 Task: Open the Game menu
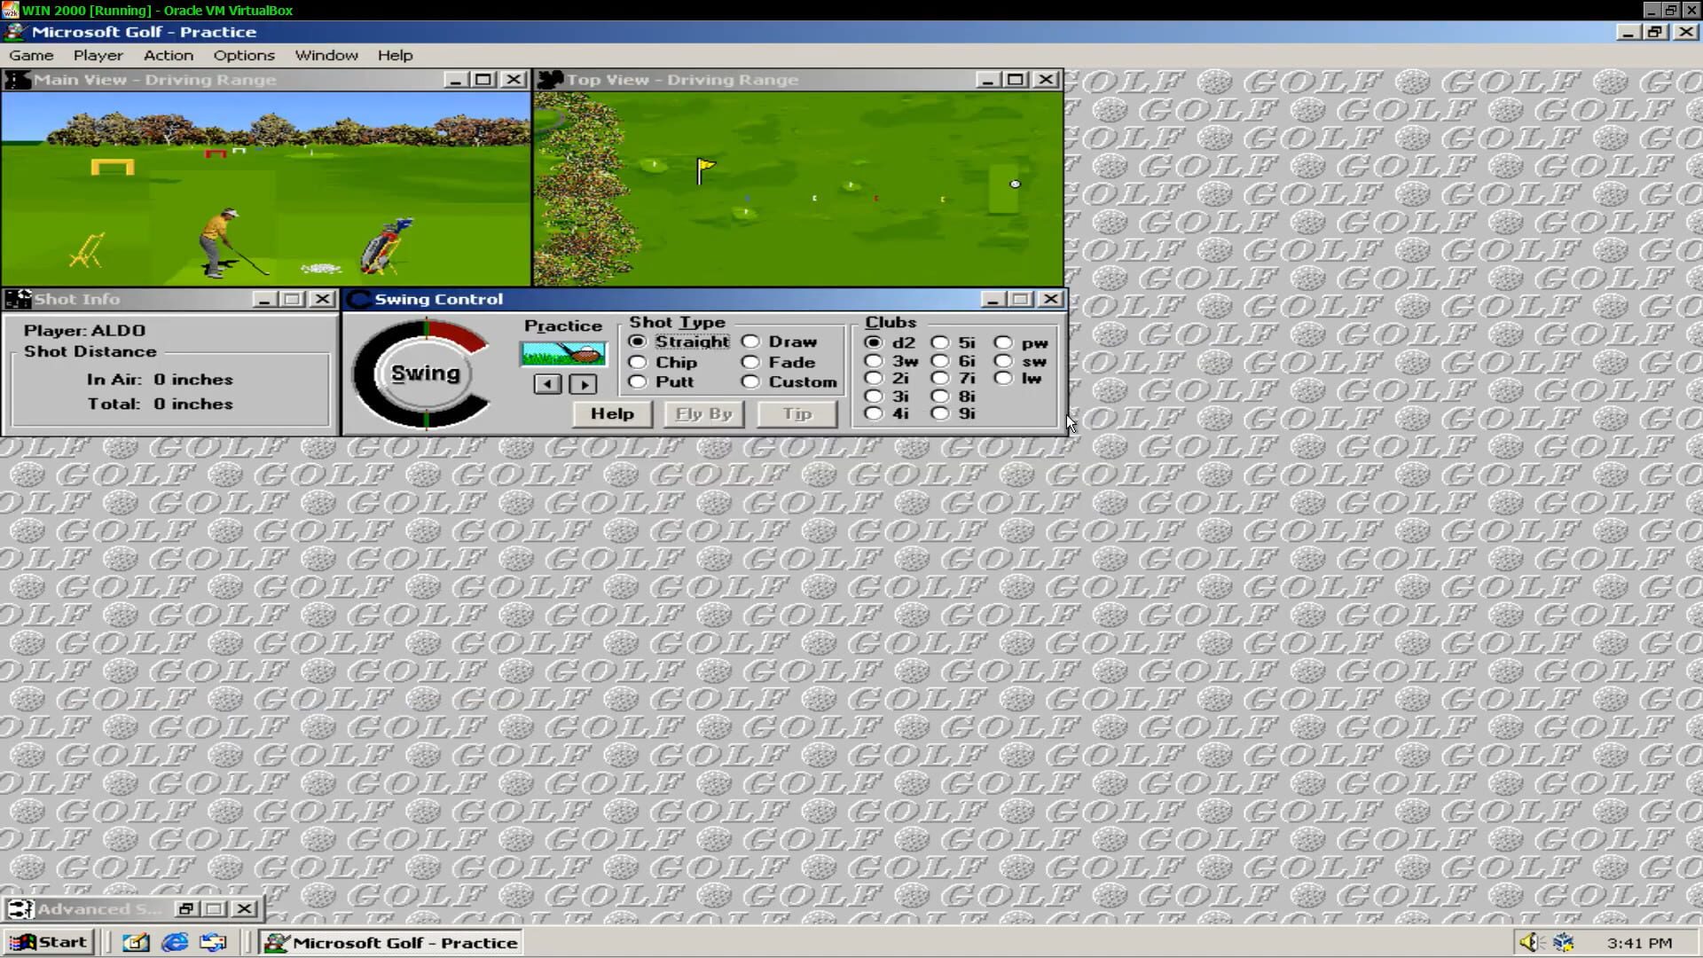point(31,55)
